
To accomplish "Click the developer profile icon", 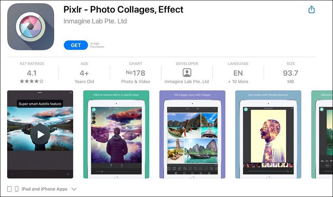I will 187,73.
